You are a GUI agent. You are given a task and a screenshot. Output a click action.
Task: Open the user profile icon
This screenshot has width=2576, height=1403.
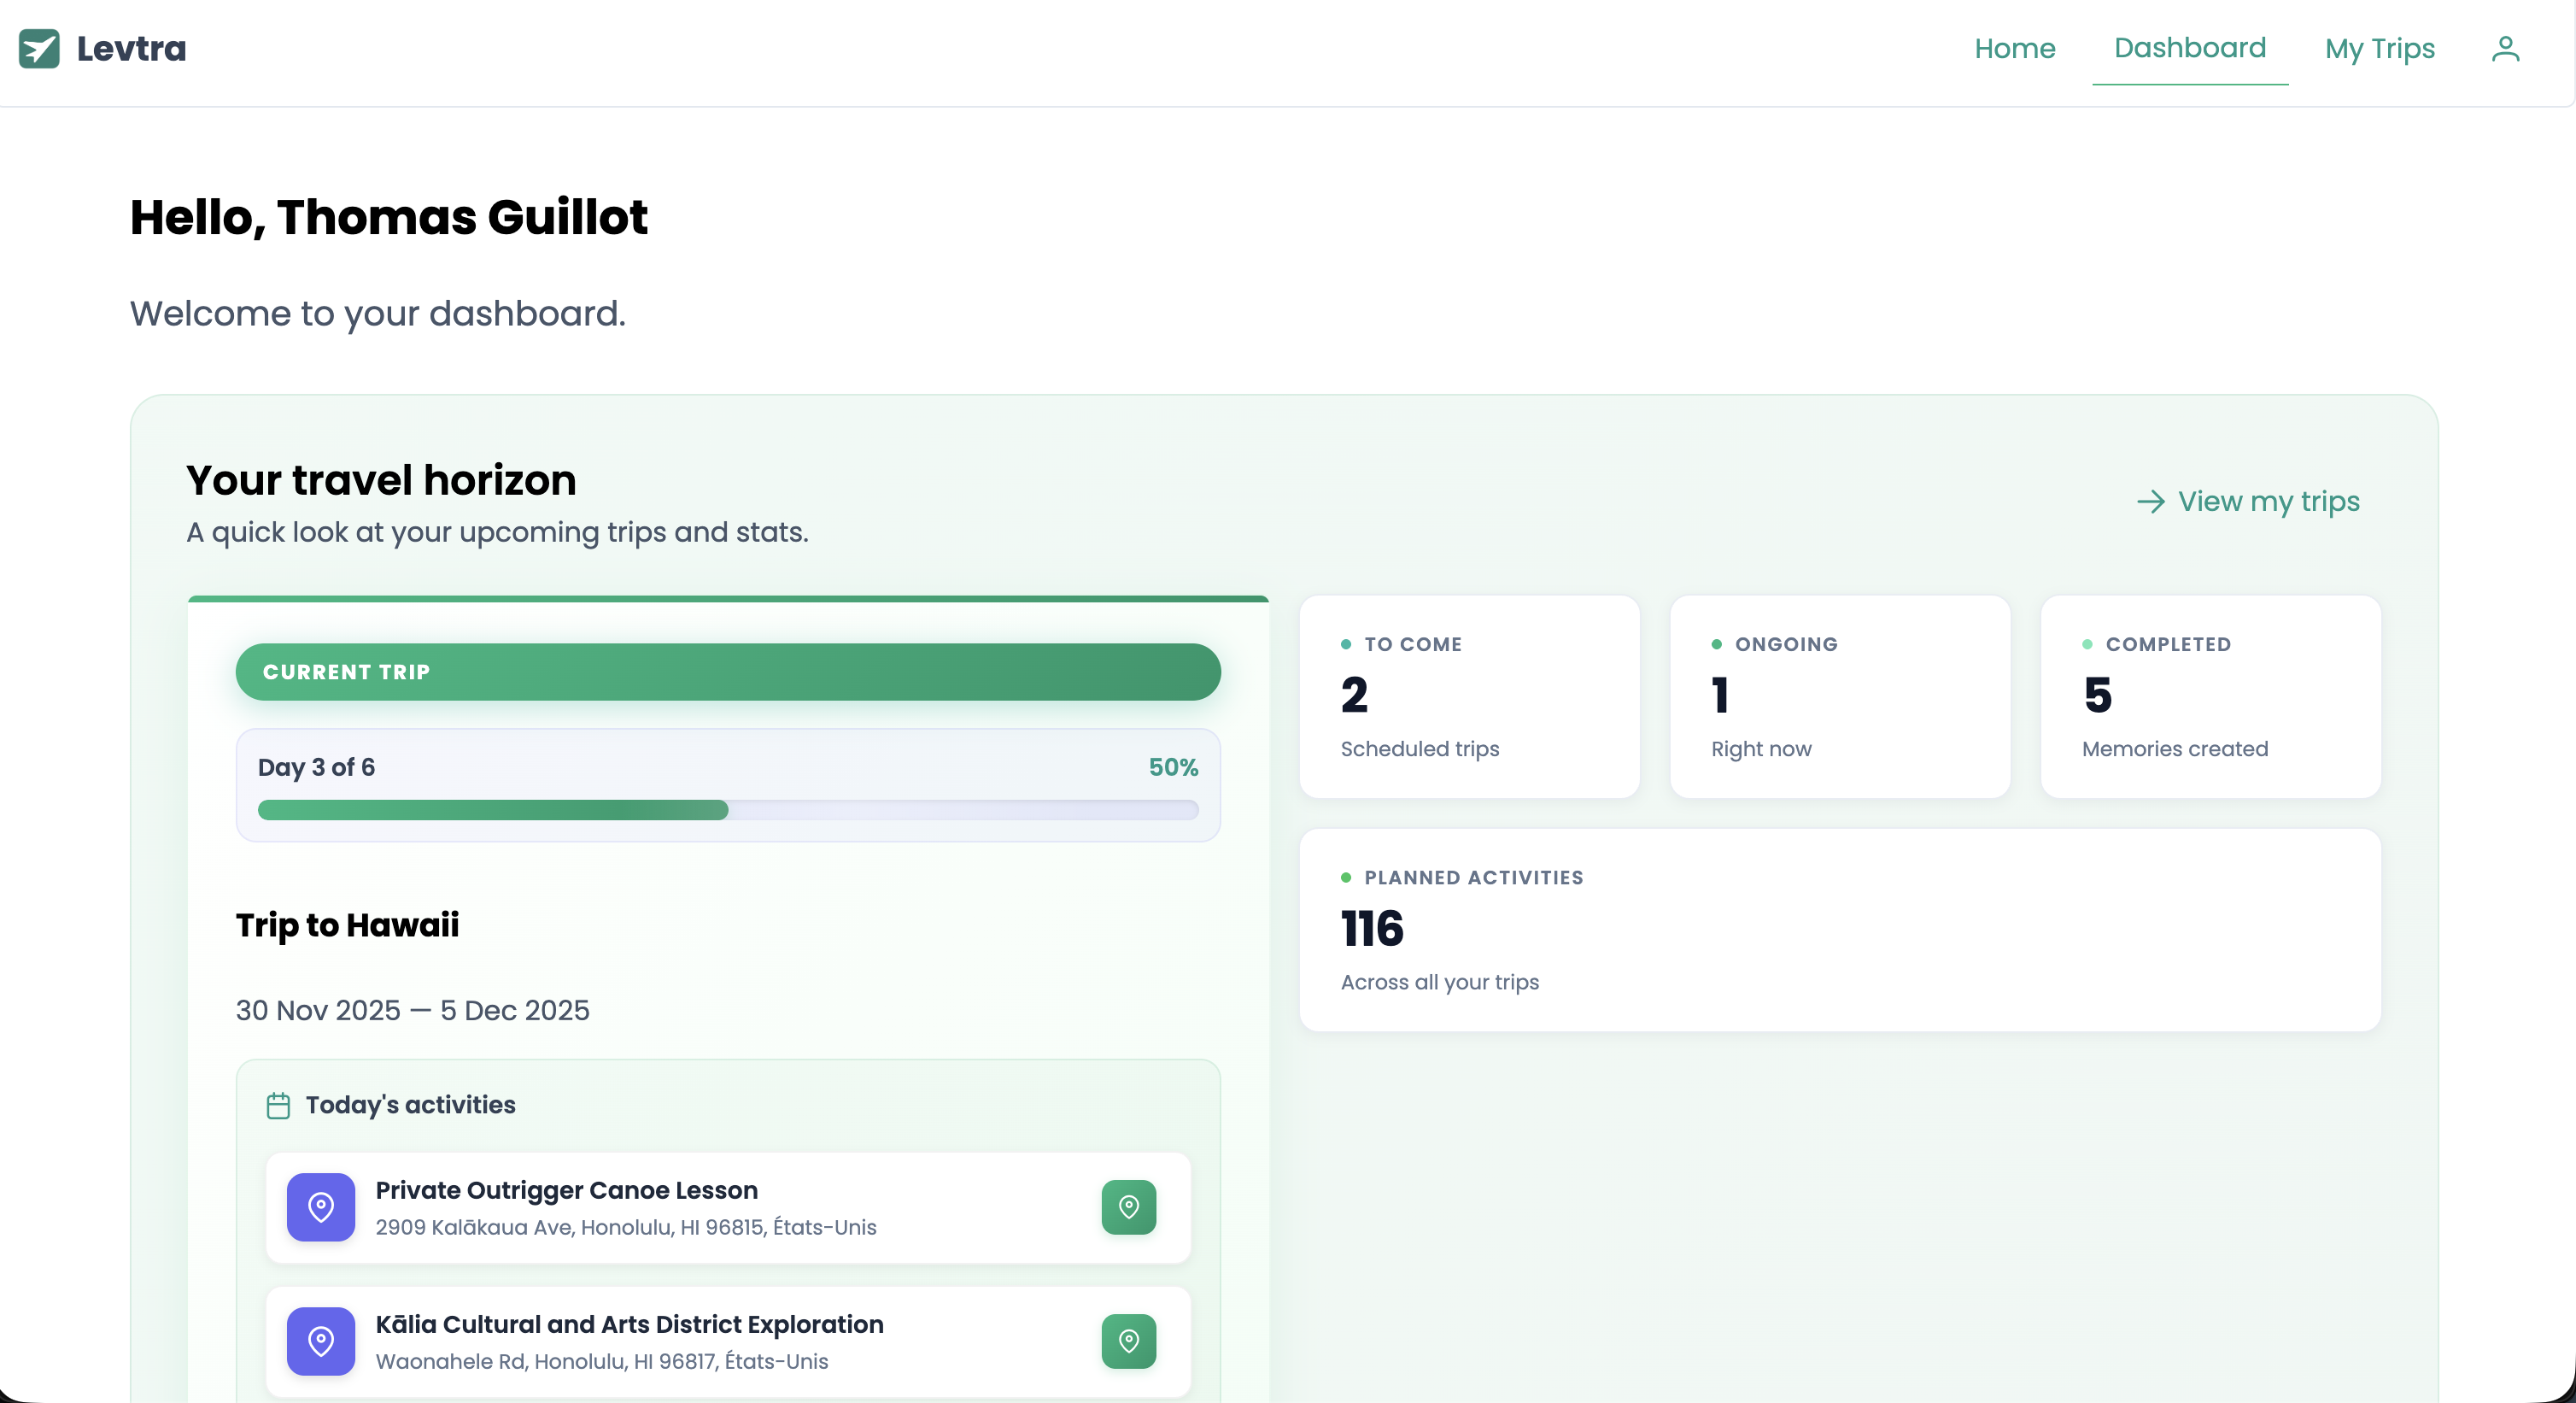pos(2505,48)
